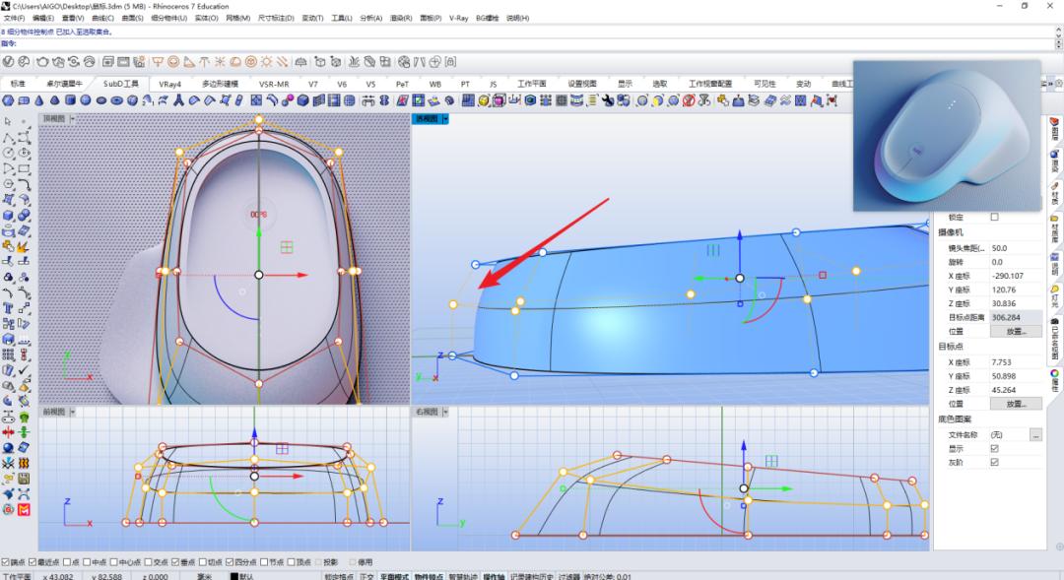This screenshot has height=580, width=1064.
Task: Select the SubD box primitive icon
Action: (132, 100)
